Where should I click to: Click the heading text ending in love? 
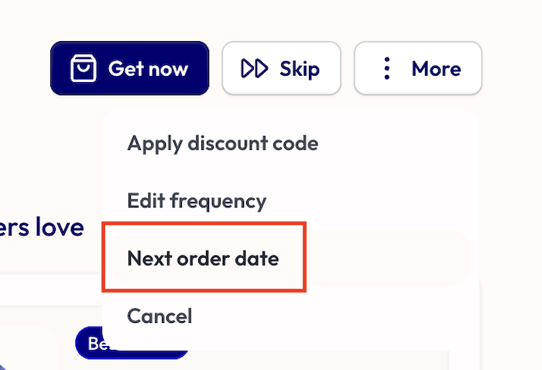(41, 228)
